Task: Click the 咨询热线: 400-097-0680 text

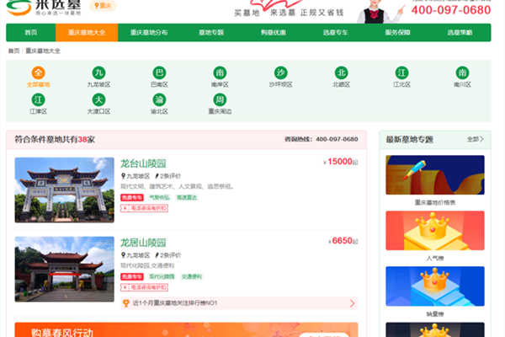Action: point(322,139)
